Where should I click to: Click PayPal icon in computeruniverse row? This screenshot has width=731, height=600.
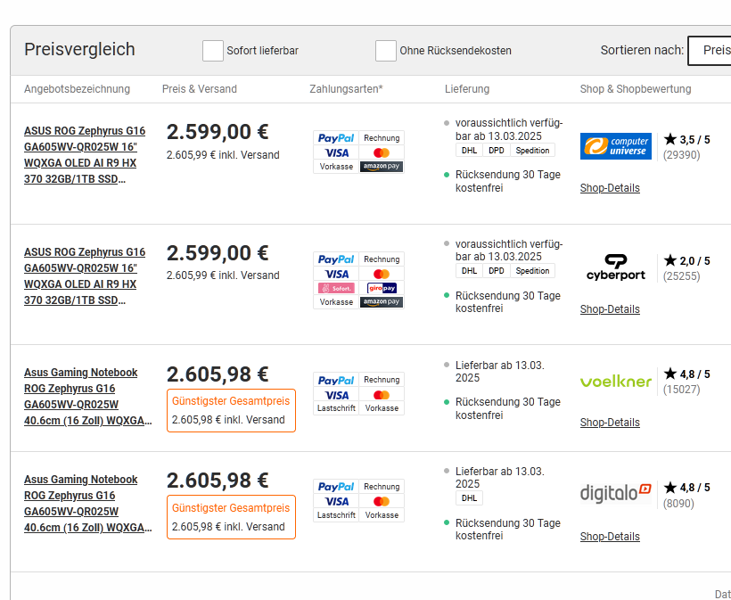coord(336,138)
